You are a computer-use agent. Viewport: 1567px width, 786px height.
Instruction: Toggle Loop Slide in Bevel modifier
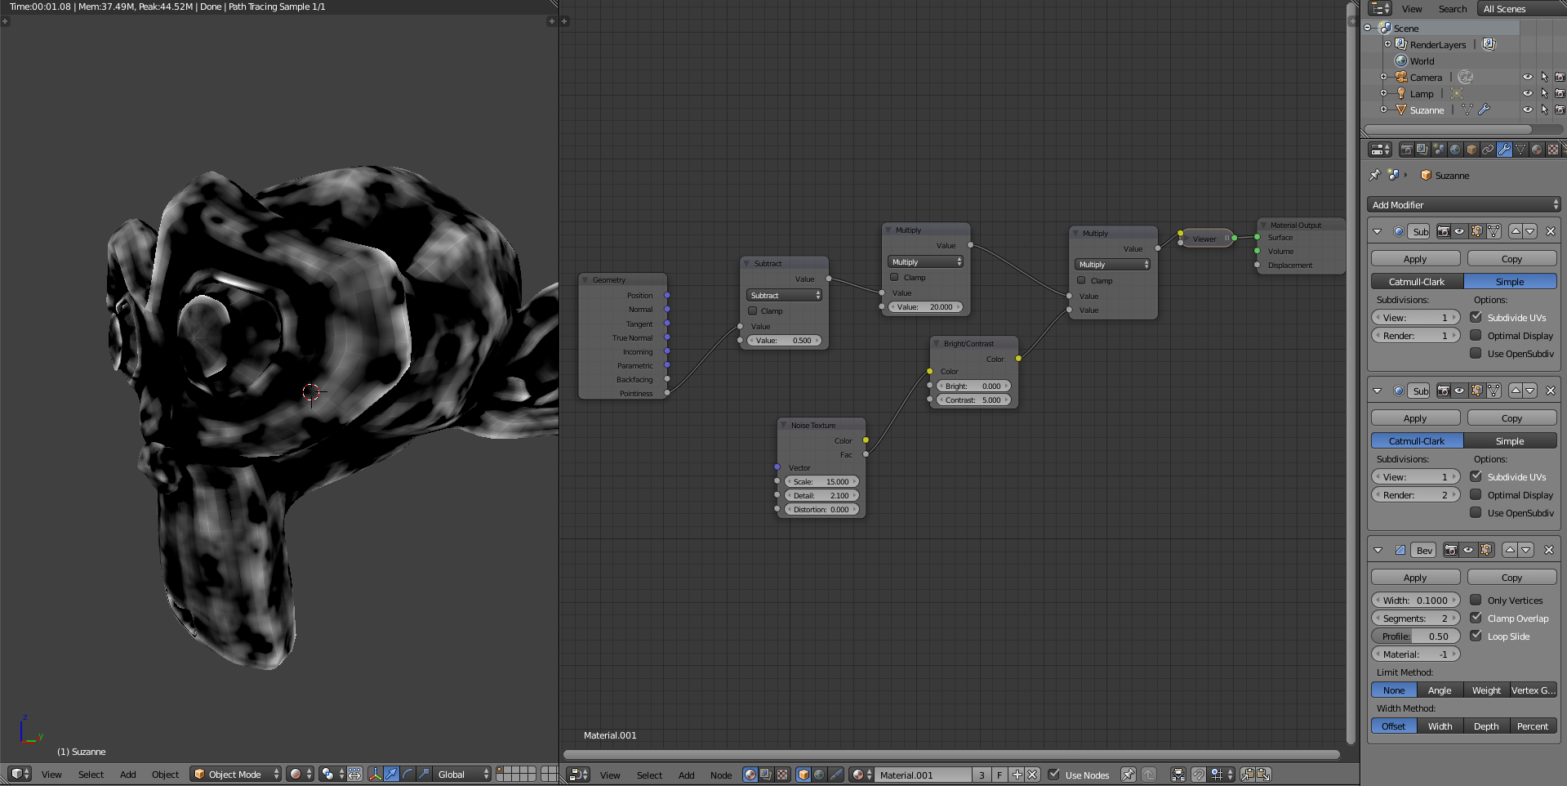pyautogui.click(x=1476, y=636)
